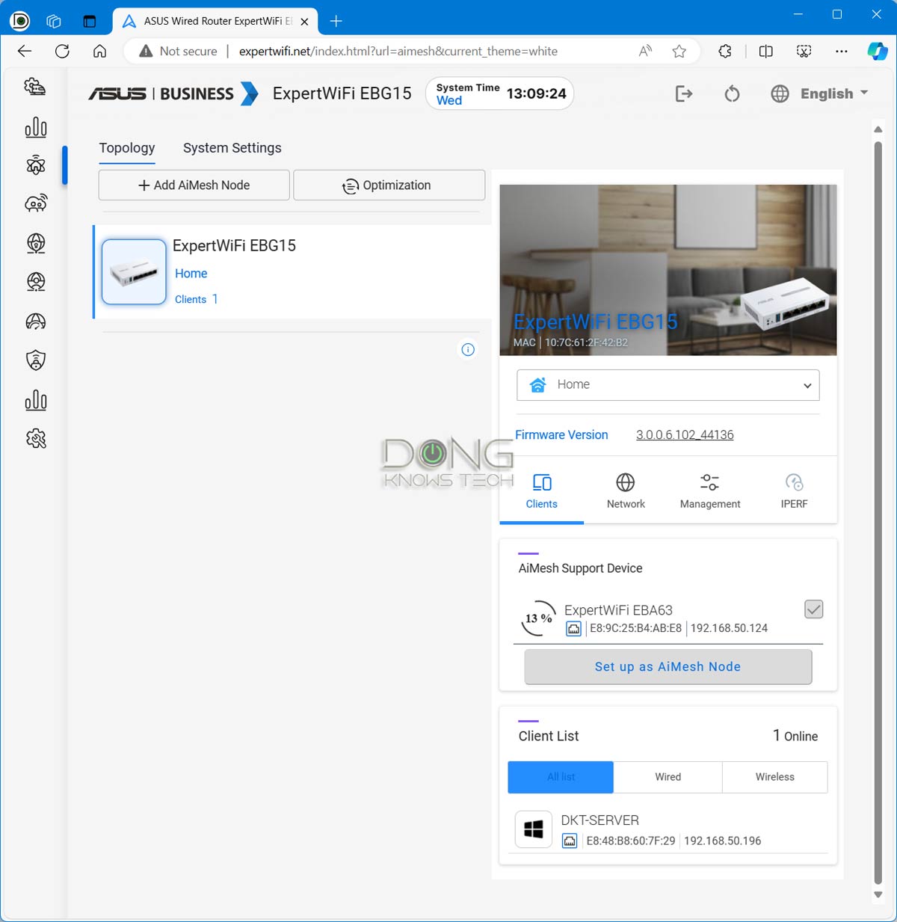Open the Edge workspaces icon

pyautogui.click(x=54, y=21)
